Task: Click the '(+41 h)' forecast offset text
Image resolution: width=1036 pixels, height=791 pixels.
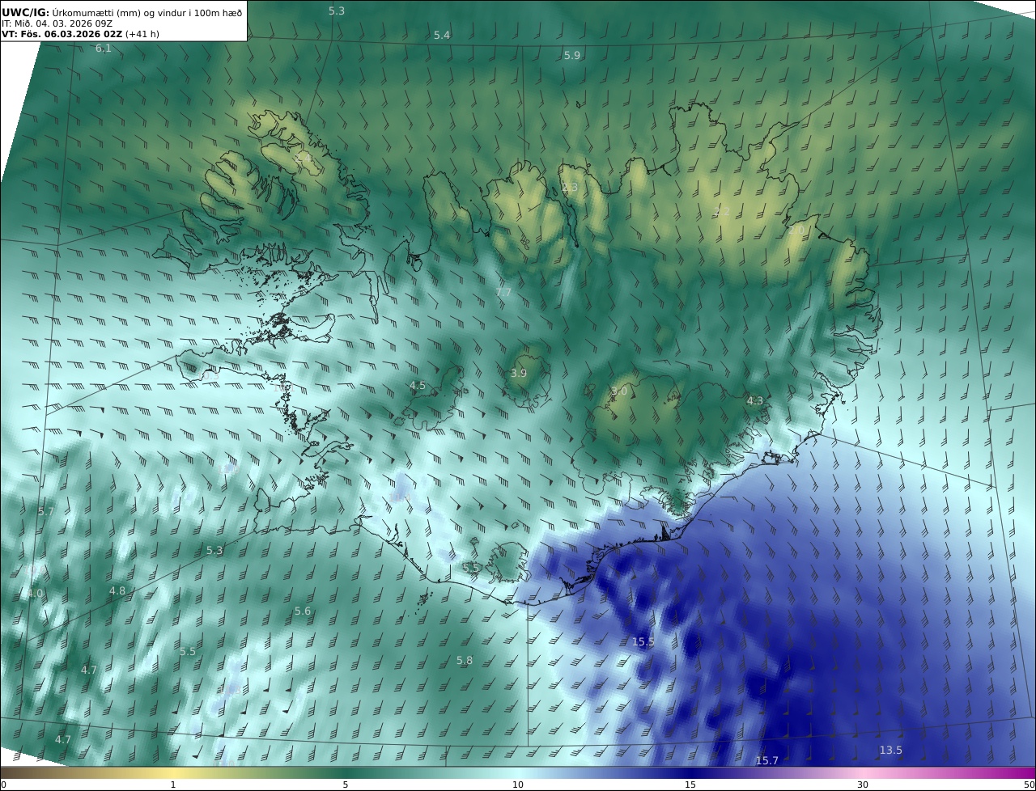Action: point(142,35)
